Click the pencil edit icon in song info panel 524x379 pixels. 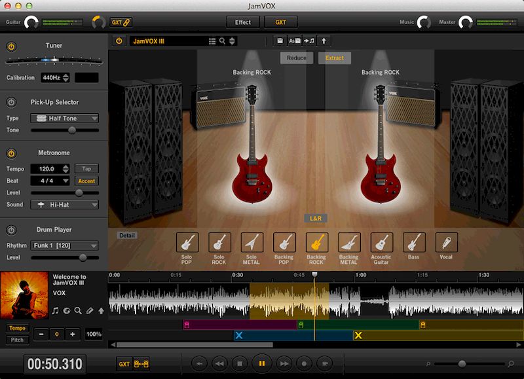tap(90, 310)
